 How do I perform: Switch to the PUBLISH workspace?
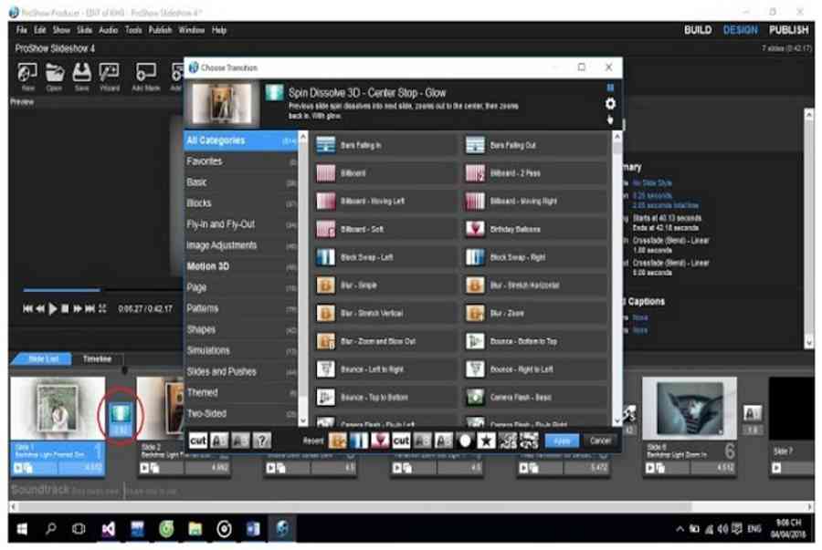[788, 30]
